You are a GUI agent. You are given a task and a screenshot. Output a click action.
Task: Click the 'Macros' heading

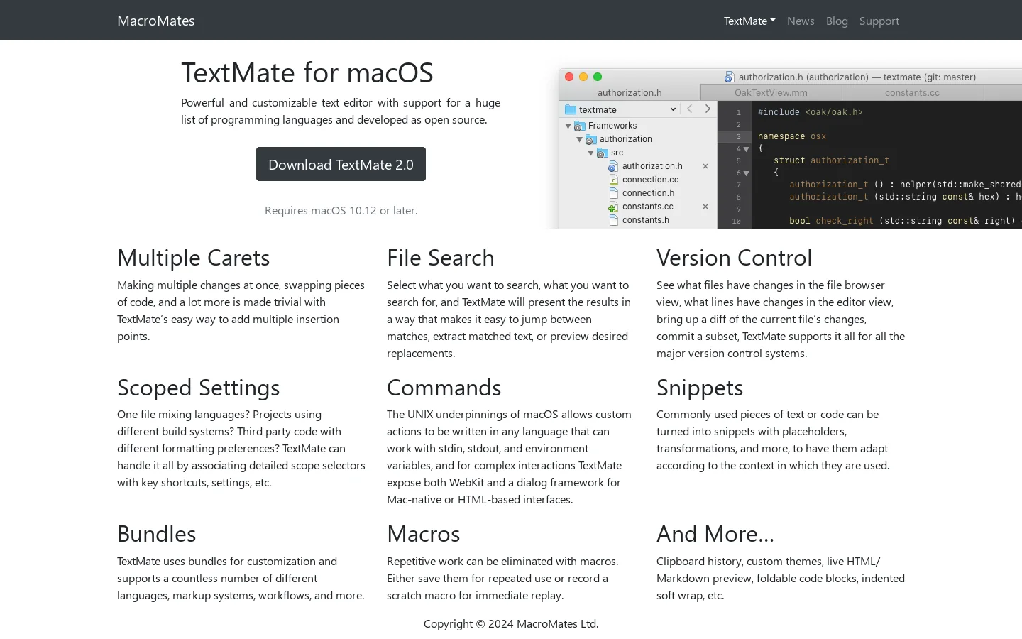(x=424, y=534)
